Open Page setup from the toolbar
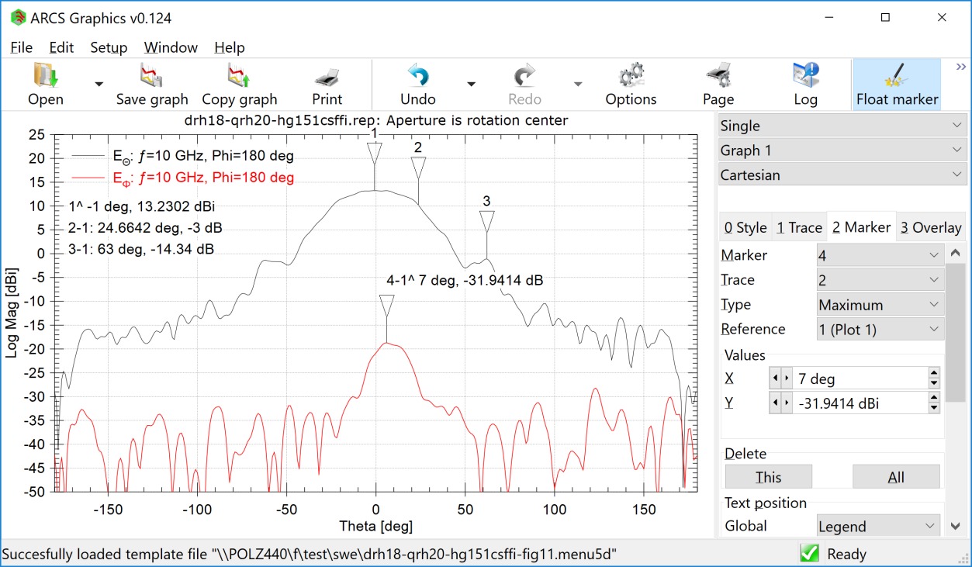This screenshot has width=972, height=567. coord(718,77)
